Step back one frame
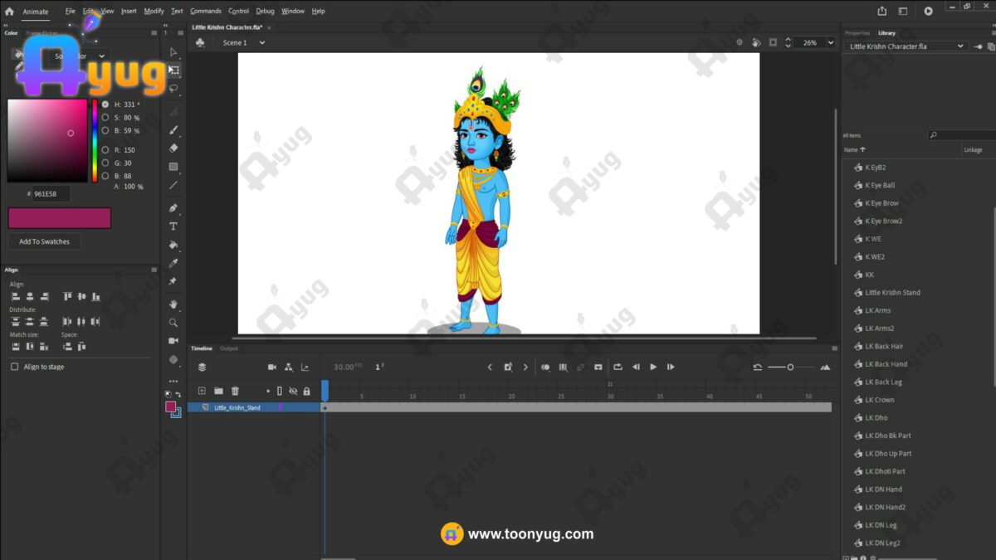 [636, 367]
